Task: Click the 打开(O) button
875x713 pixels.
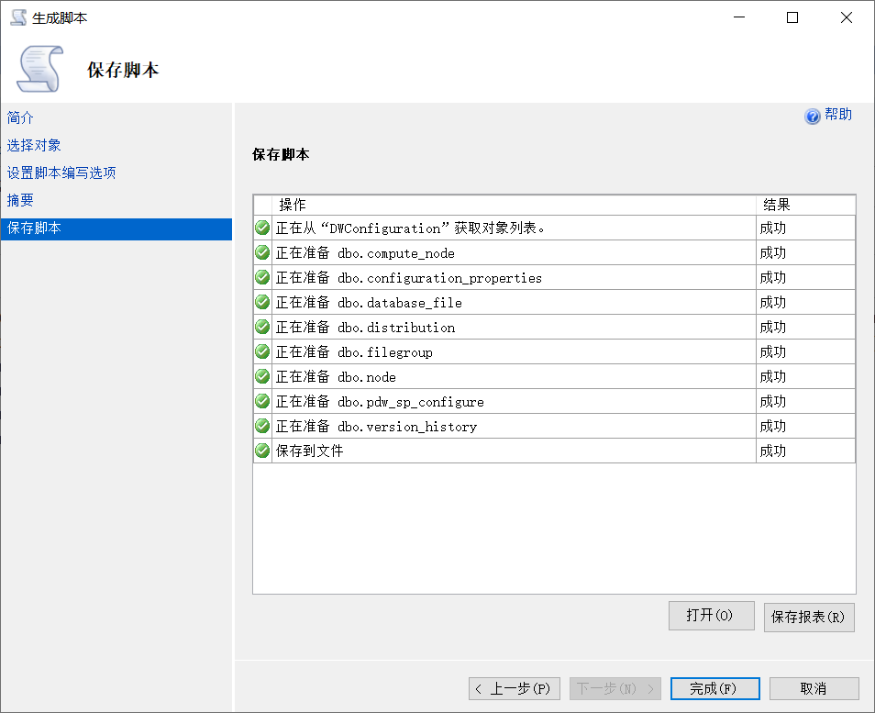Action: (712, 616)
